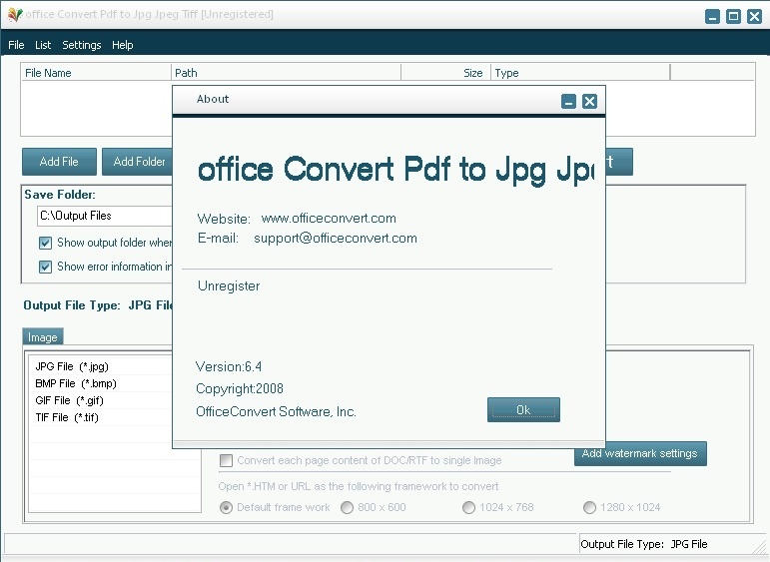Click the Unregister label in About
770x562 pixels.
(229, 286)
